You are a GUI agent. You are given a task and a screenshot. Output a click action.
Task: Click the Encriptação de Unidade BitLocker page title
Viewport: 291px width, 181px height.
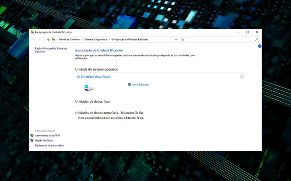pyautogui.click(x=99, y=50)
